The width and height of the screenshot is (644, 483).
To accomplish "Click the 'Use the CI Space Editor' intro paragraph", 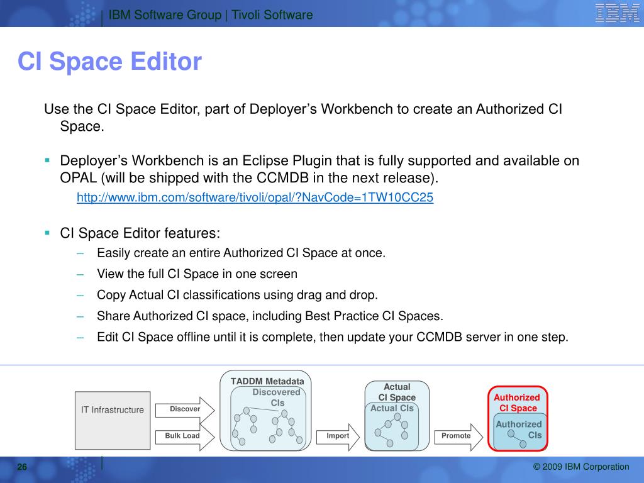I will tap(303, 118).
